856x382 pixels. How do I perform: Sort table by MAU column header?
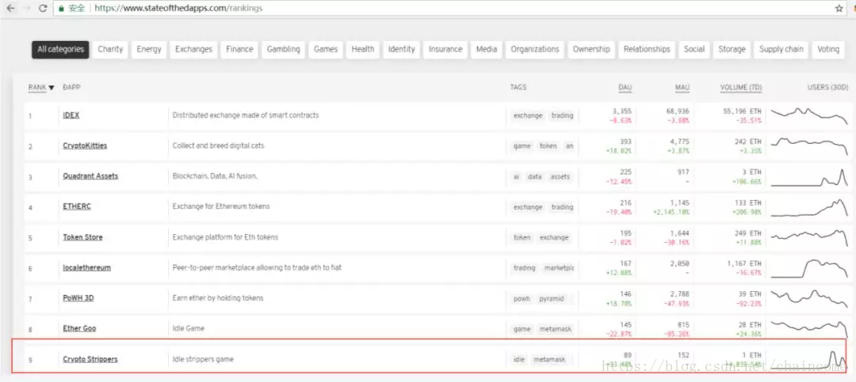[x=682, y=87]
